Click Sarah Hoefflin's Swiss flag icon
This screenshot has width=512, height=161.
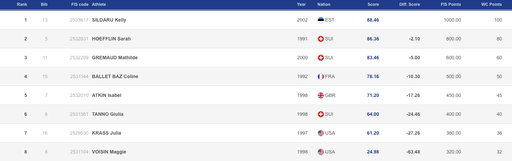(x=321, y=39)
